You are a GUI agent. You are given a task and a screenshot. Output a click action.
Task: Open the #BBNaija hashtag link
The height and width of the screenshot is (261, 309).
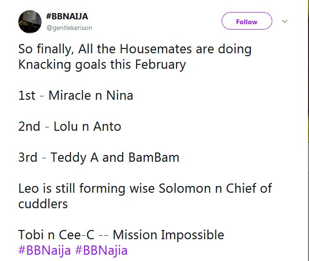(x=44, y=251)
